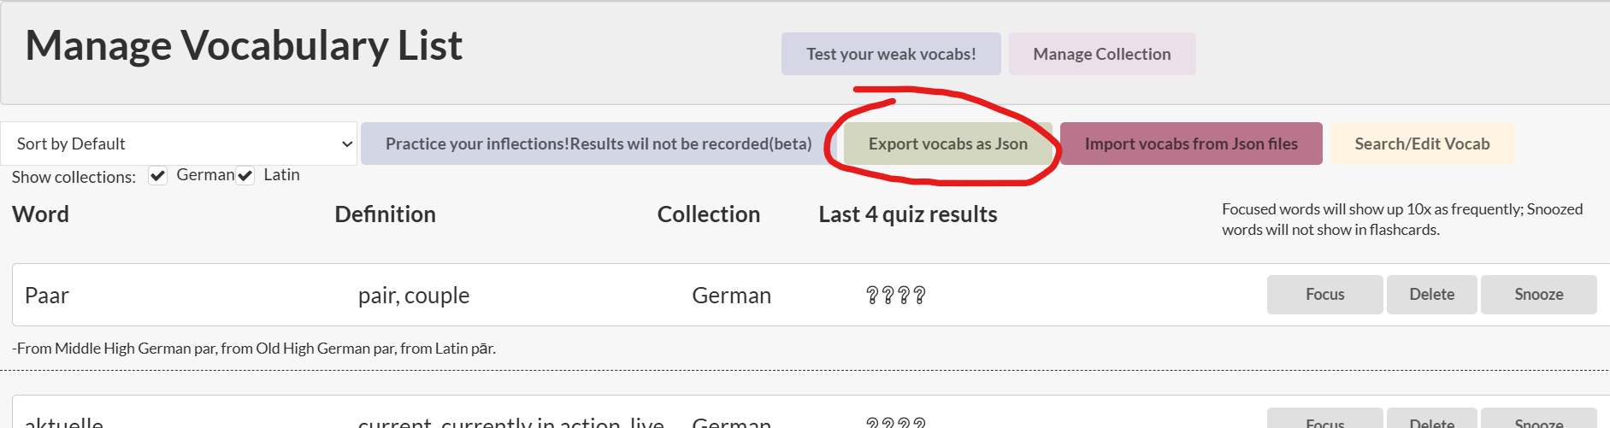Image resolution: width=1610 pixels, height=428 pixels.
Task: Import vocabs from Json files
Action: coord(1191,144)
